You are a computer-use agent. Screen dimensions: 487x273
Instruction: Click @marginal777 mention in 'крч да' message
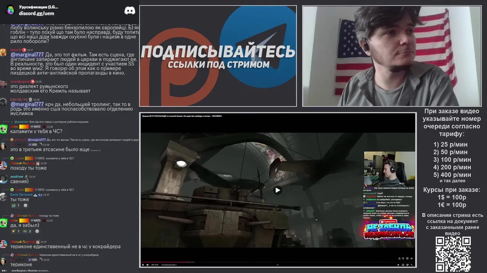pos(27,104)
